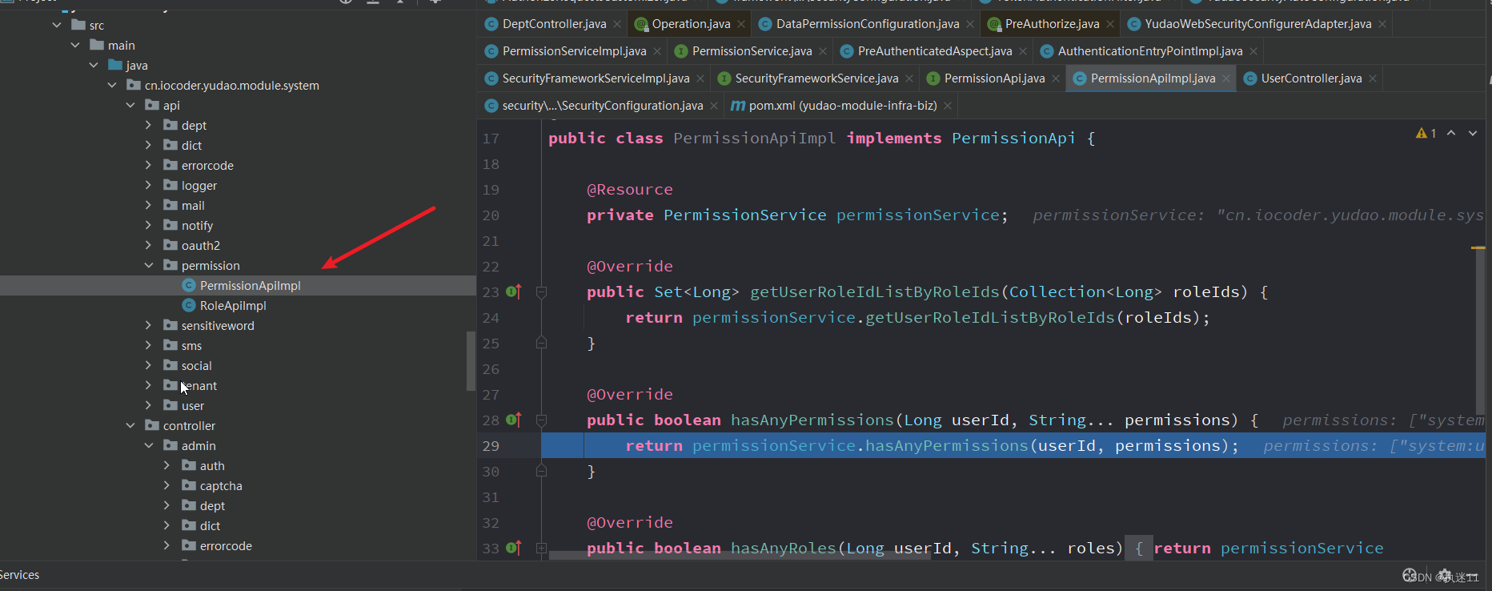Switch to DeptController.java tab
Screen dimensions: 1492x591
point(554,24)
